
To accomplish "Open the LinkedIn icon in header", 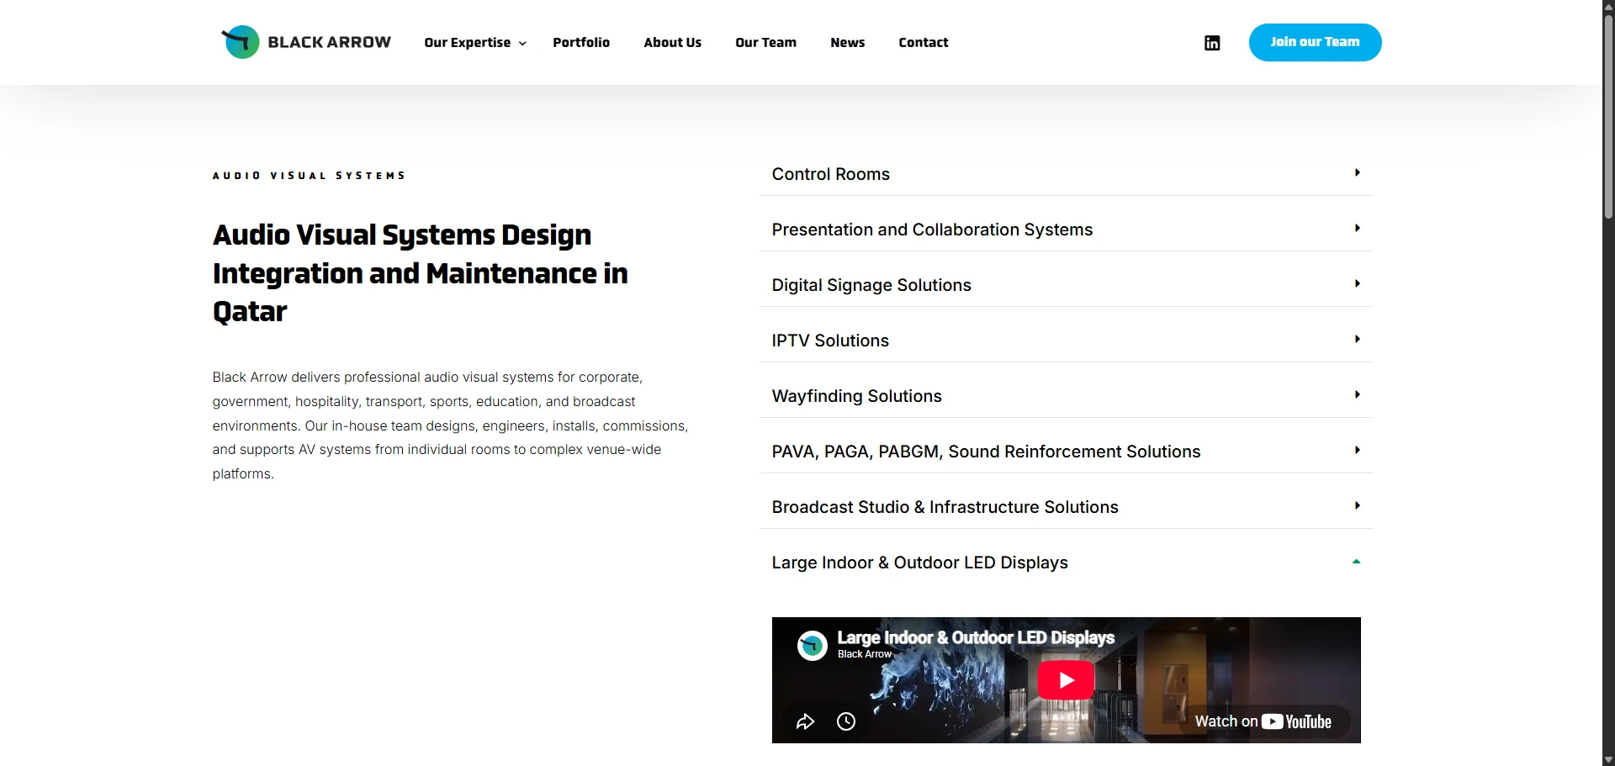I will pyautogui.click(x=1212, y=43).
